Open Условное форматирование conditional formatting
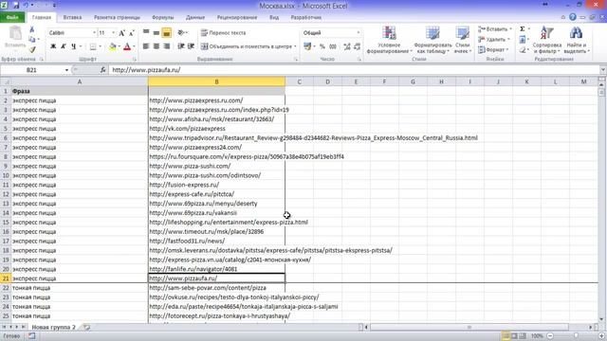 (x=389, y=40)
